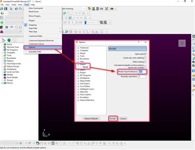This screenshot has height=150, width=195.
Task: Click the measure ruler icon in top toolbar
Action: [101, 9]
